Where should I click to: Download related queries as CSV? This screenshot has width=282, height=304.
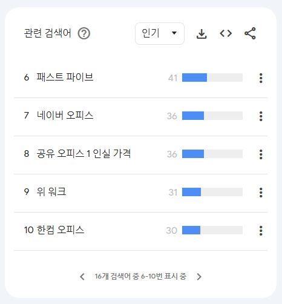202,34
